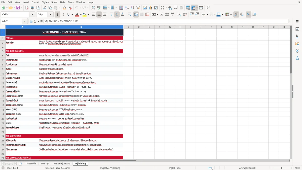Viewport: 302px width, 170px height.
Task: Toggle Wrap Text button
Action: click(x=129, y=15)
